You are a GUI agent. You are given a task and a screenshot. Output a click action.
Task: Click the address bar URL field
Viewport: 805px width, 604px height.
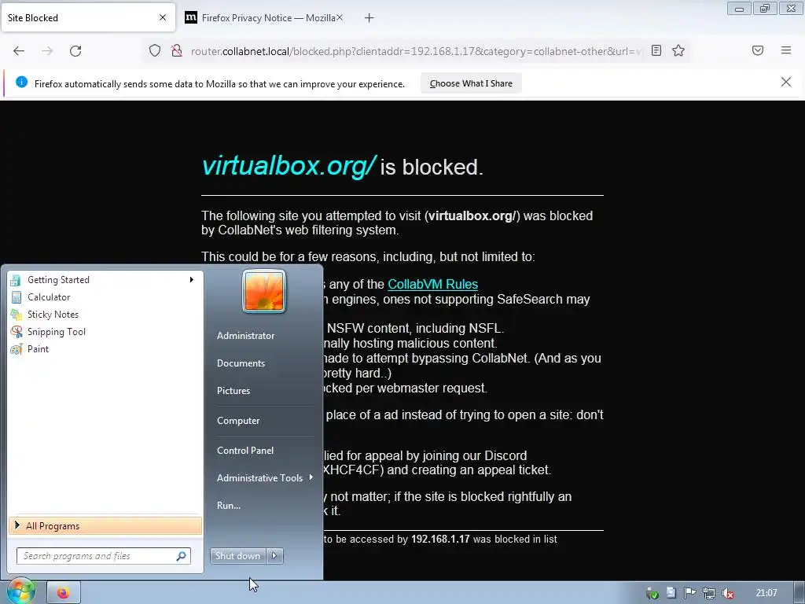click(x=416, y=51)
